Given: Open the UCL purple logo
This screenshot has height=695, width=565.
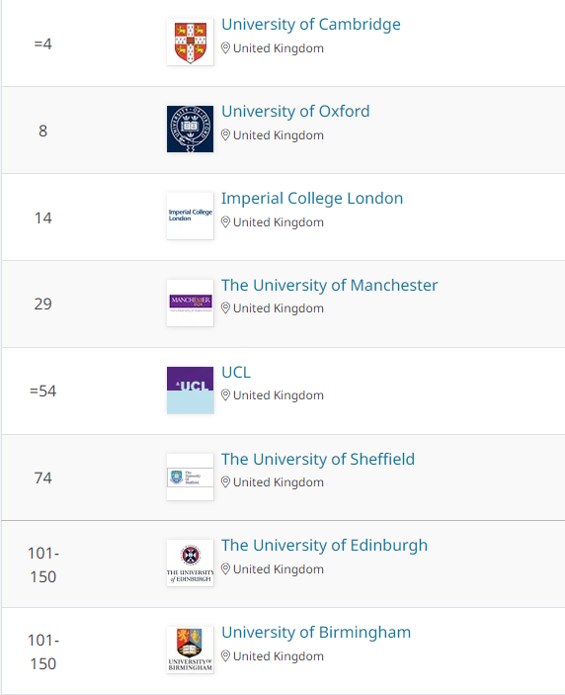Looking at the screenshot, I should click(x=190, y=391).
